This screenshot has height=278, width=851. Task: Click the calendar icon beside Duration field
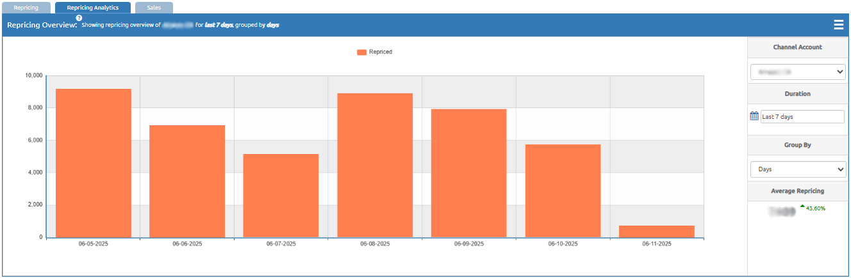754,116
